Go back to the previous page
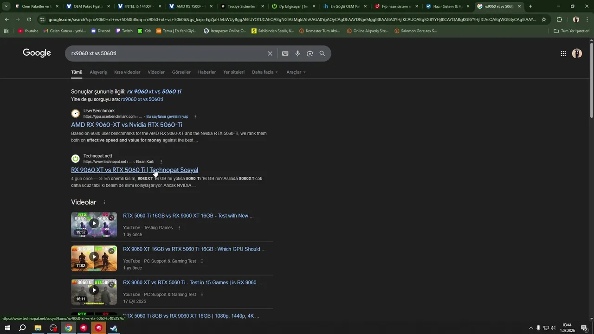 click(x=6, y=19)
